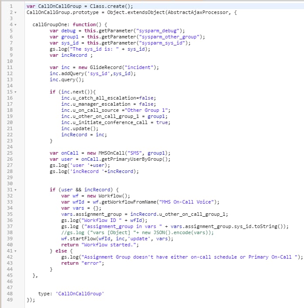Click the commented-out gs.log line 38

click(x=138, y=232)
